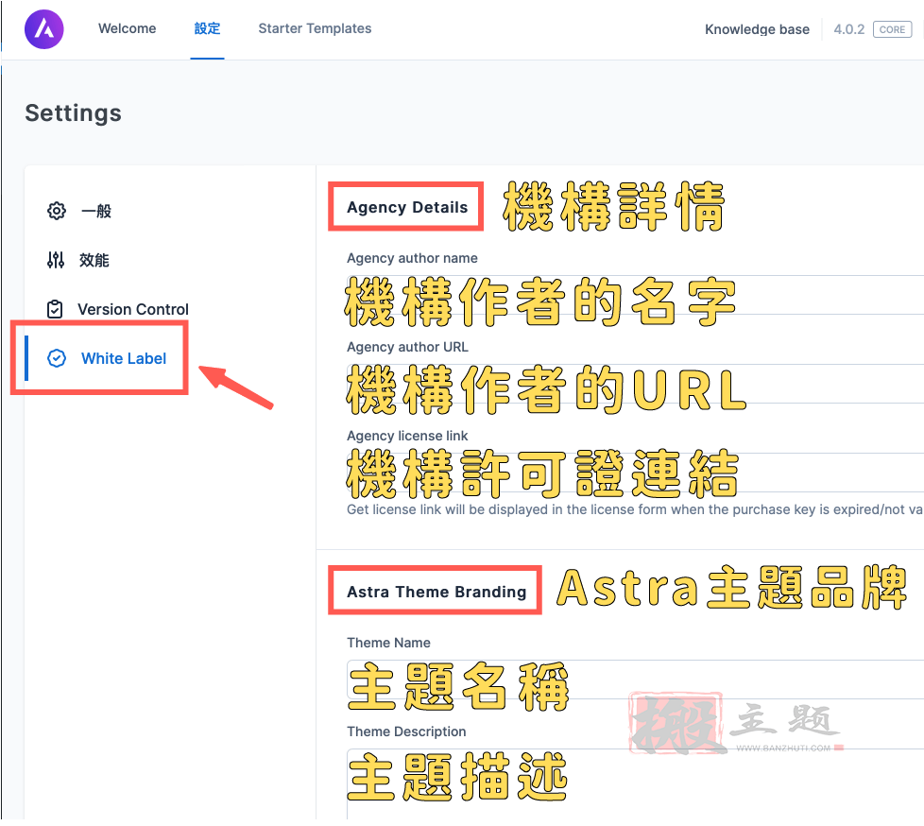Viewport: 924px width, 826px height.
Task: Click the gear icon beside 一般
Action: click(57, 211)
